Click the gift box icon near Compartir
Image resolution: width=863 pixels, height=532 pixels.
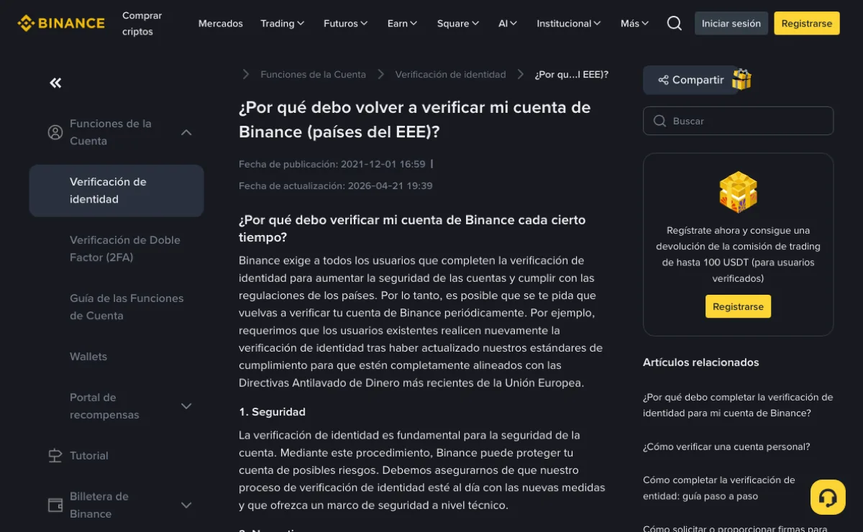(741, 79)
